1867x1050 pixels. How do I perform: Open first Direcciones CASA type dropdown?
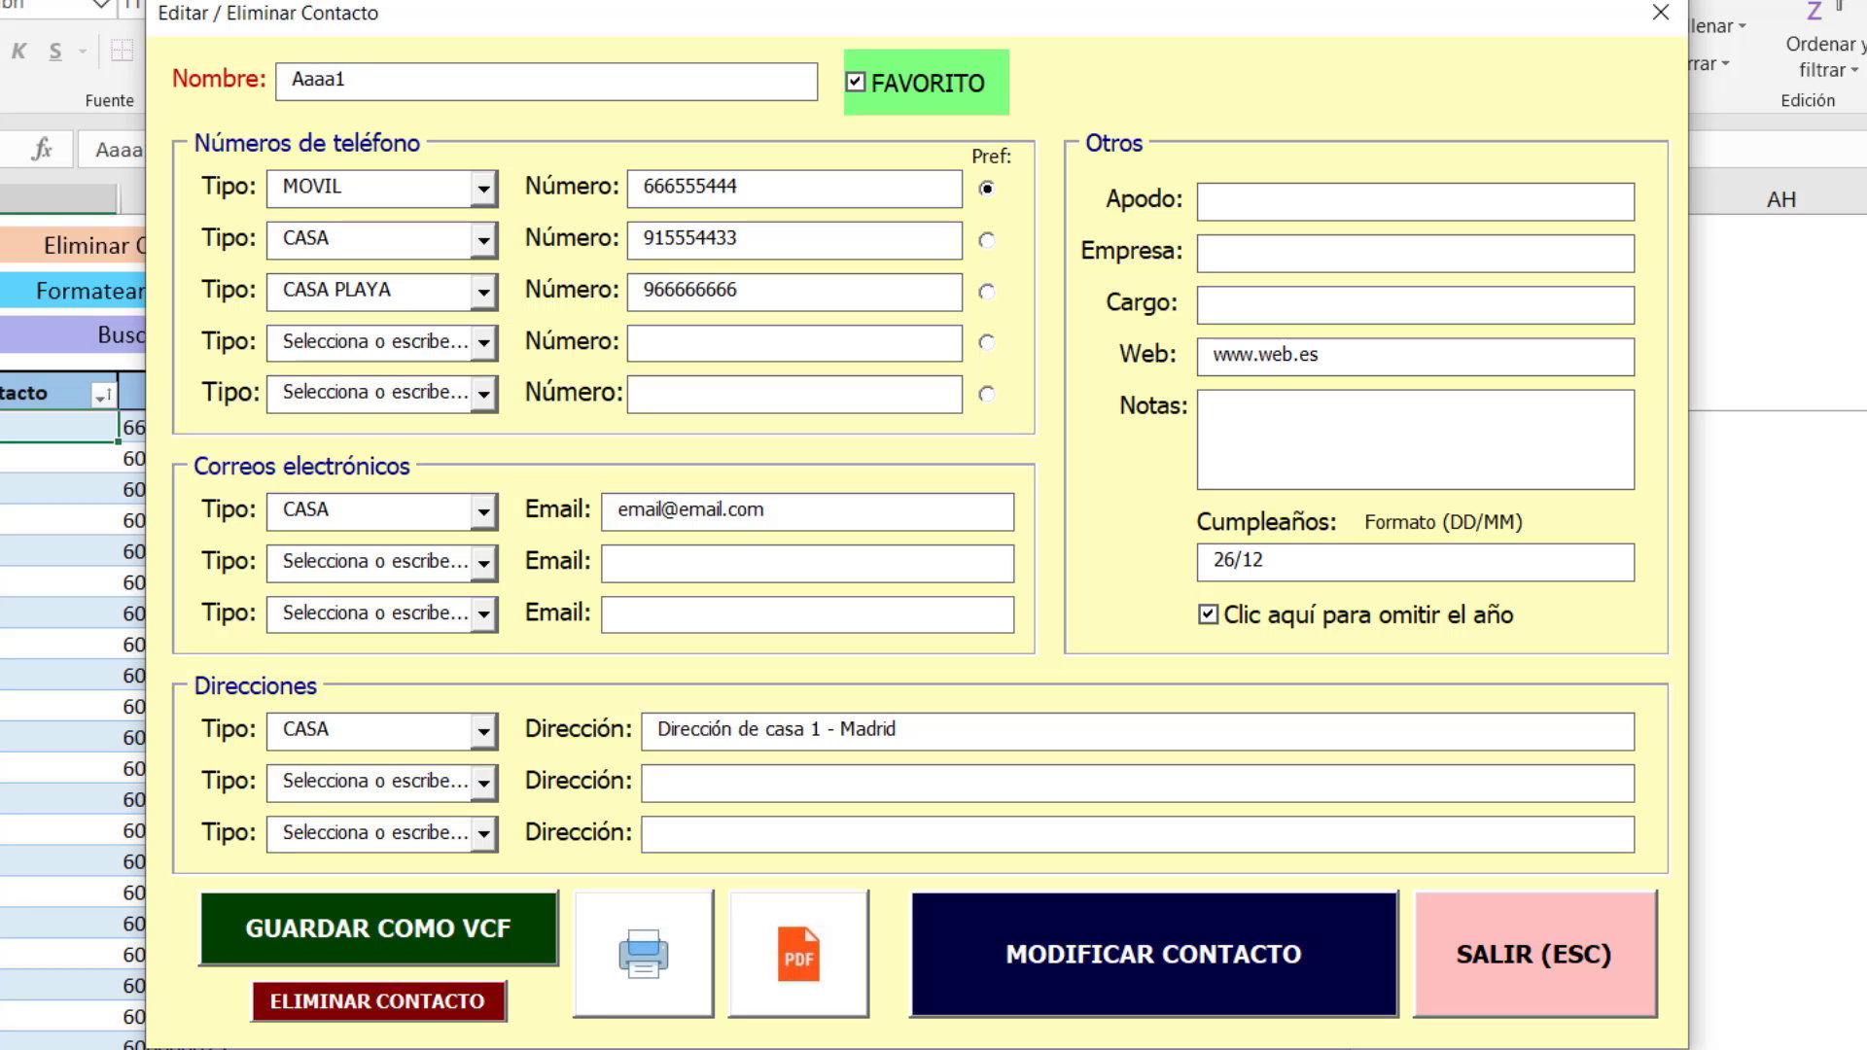[x=483, y=731]
